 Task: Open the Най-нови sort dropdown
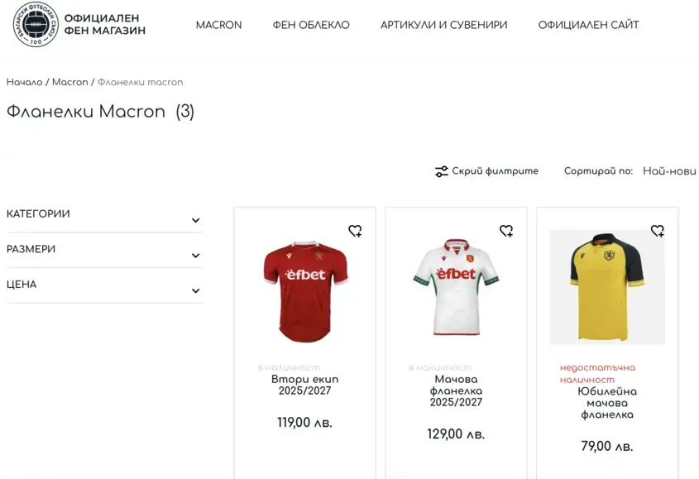pos(669,171)
